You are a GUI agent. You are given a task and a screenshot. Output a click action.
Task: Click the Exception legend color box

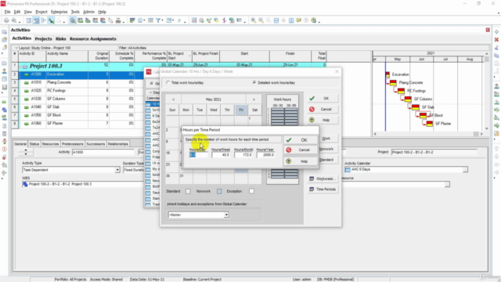[251, 191]
